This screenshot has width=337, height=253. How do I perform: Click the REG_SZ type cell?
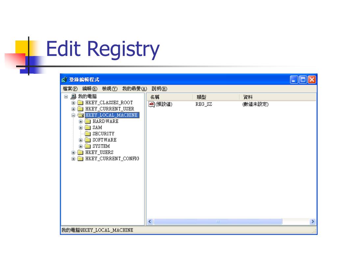click(x=203, y=104)
